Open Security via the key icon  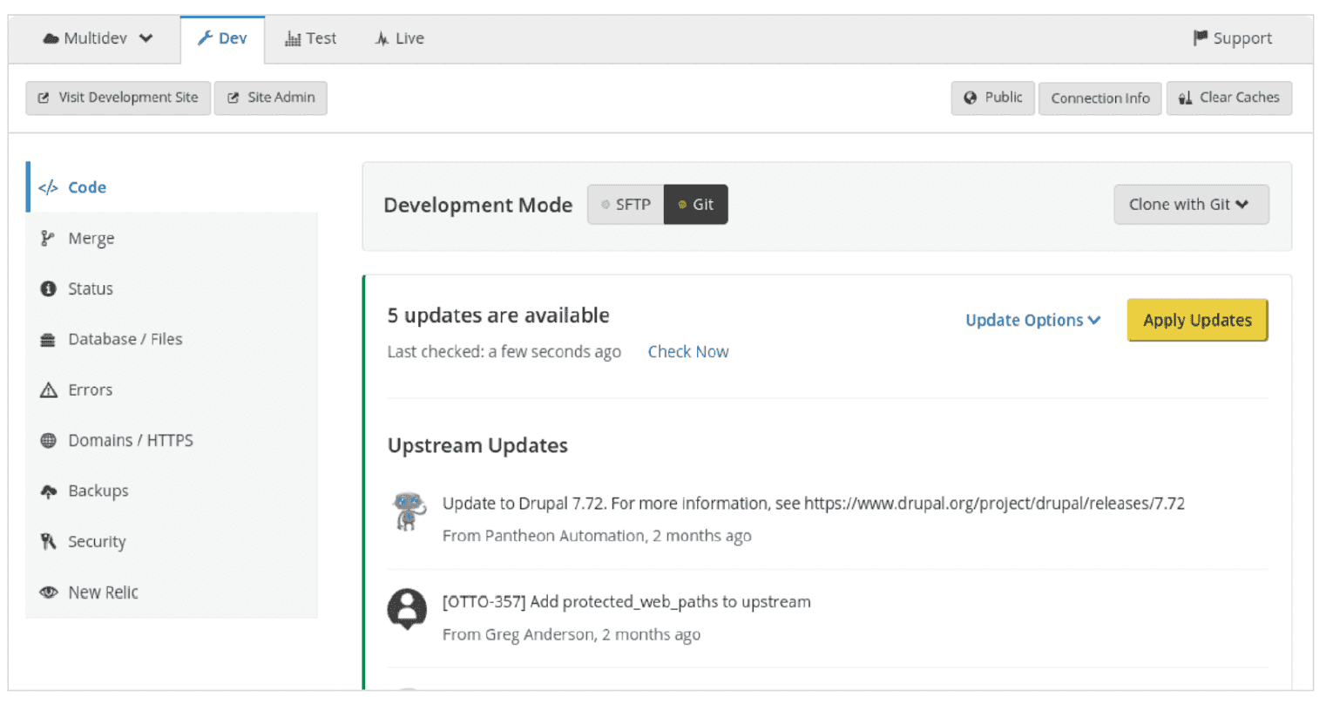click(48, 540)
